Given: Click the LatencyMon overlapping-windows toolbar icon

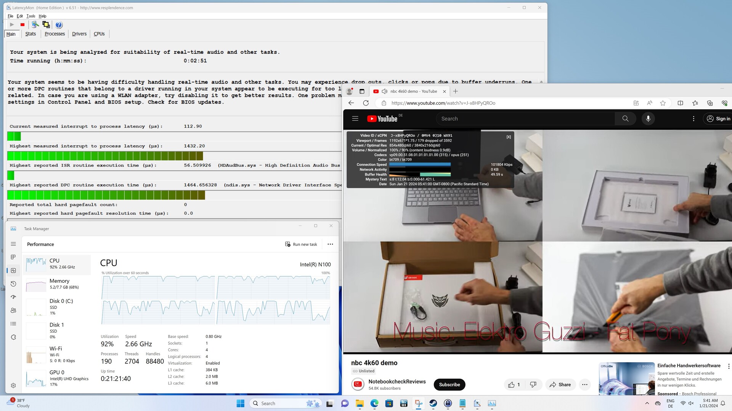Looking at the screenshot, I should point(46,25).
